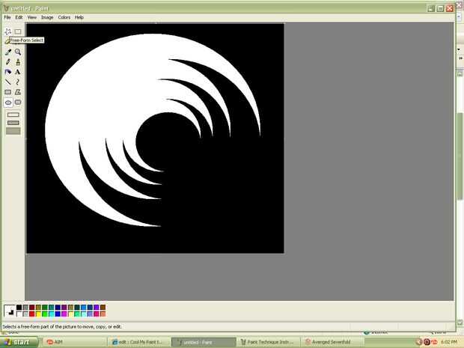Choose outline-only shape fill style

click(x=13, y=115)
